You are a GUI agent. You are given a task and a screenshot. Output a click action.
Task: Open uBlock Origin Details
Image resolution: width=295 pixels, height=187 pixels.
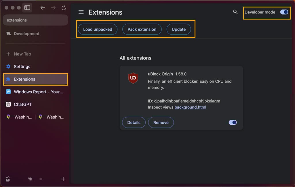tap(134, 122)
